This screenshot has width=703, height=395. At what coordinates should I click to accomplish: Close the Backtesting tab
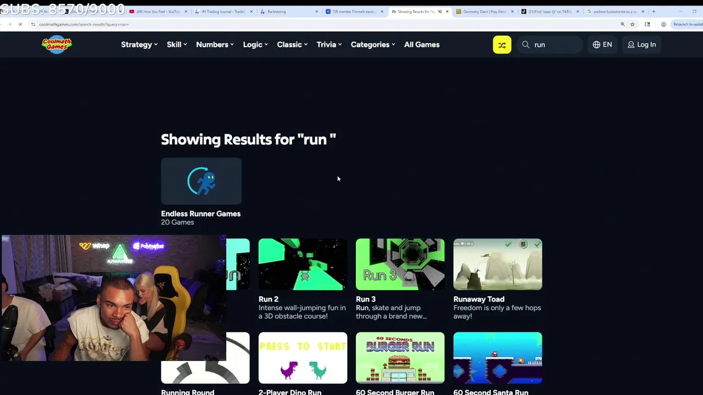coord(317,12)
